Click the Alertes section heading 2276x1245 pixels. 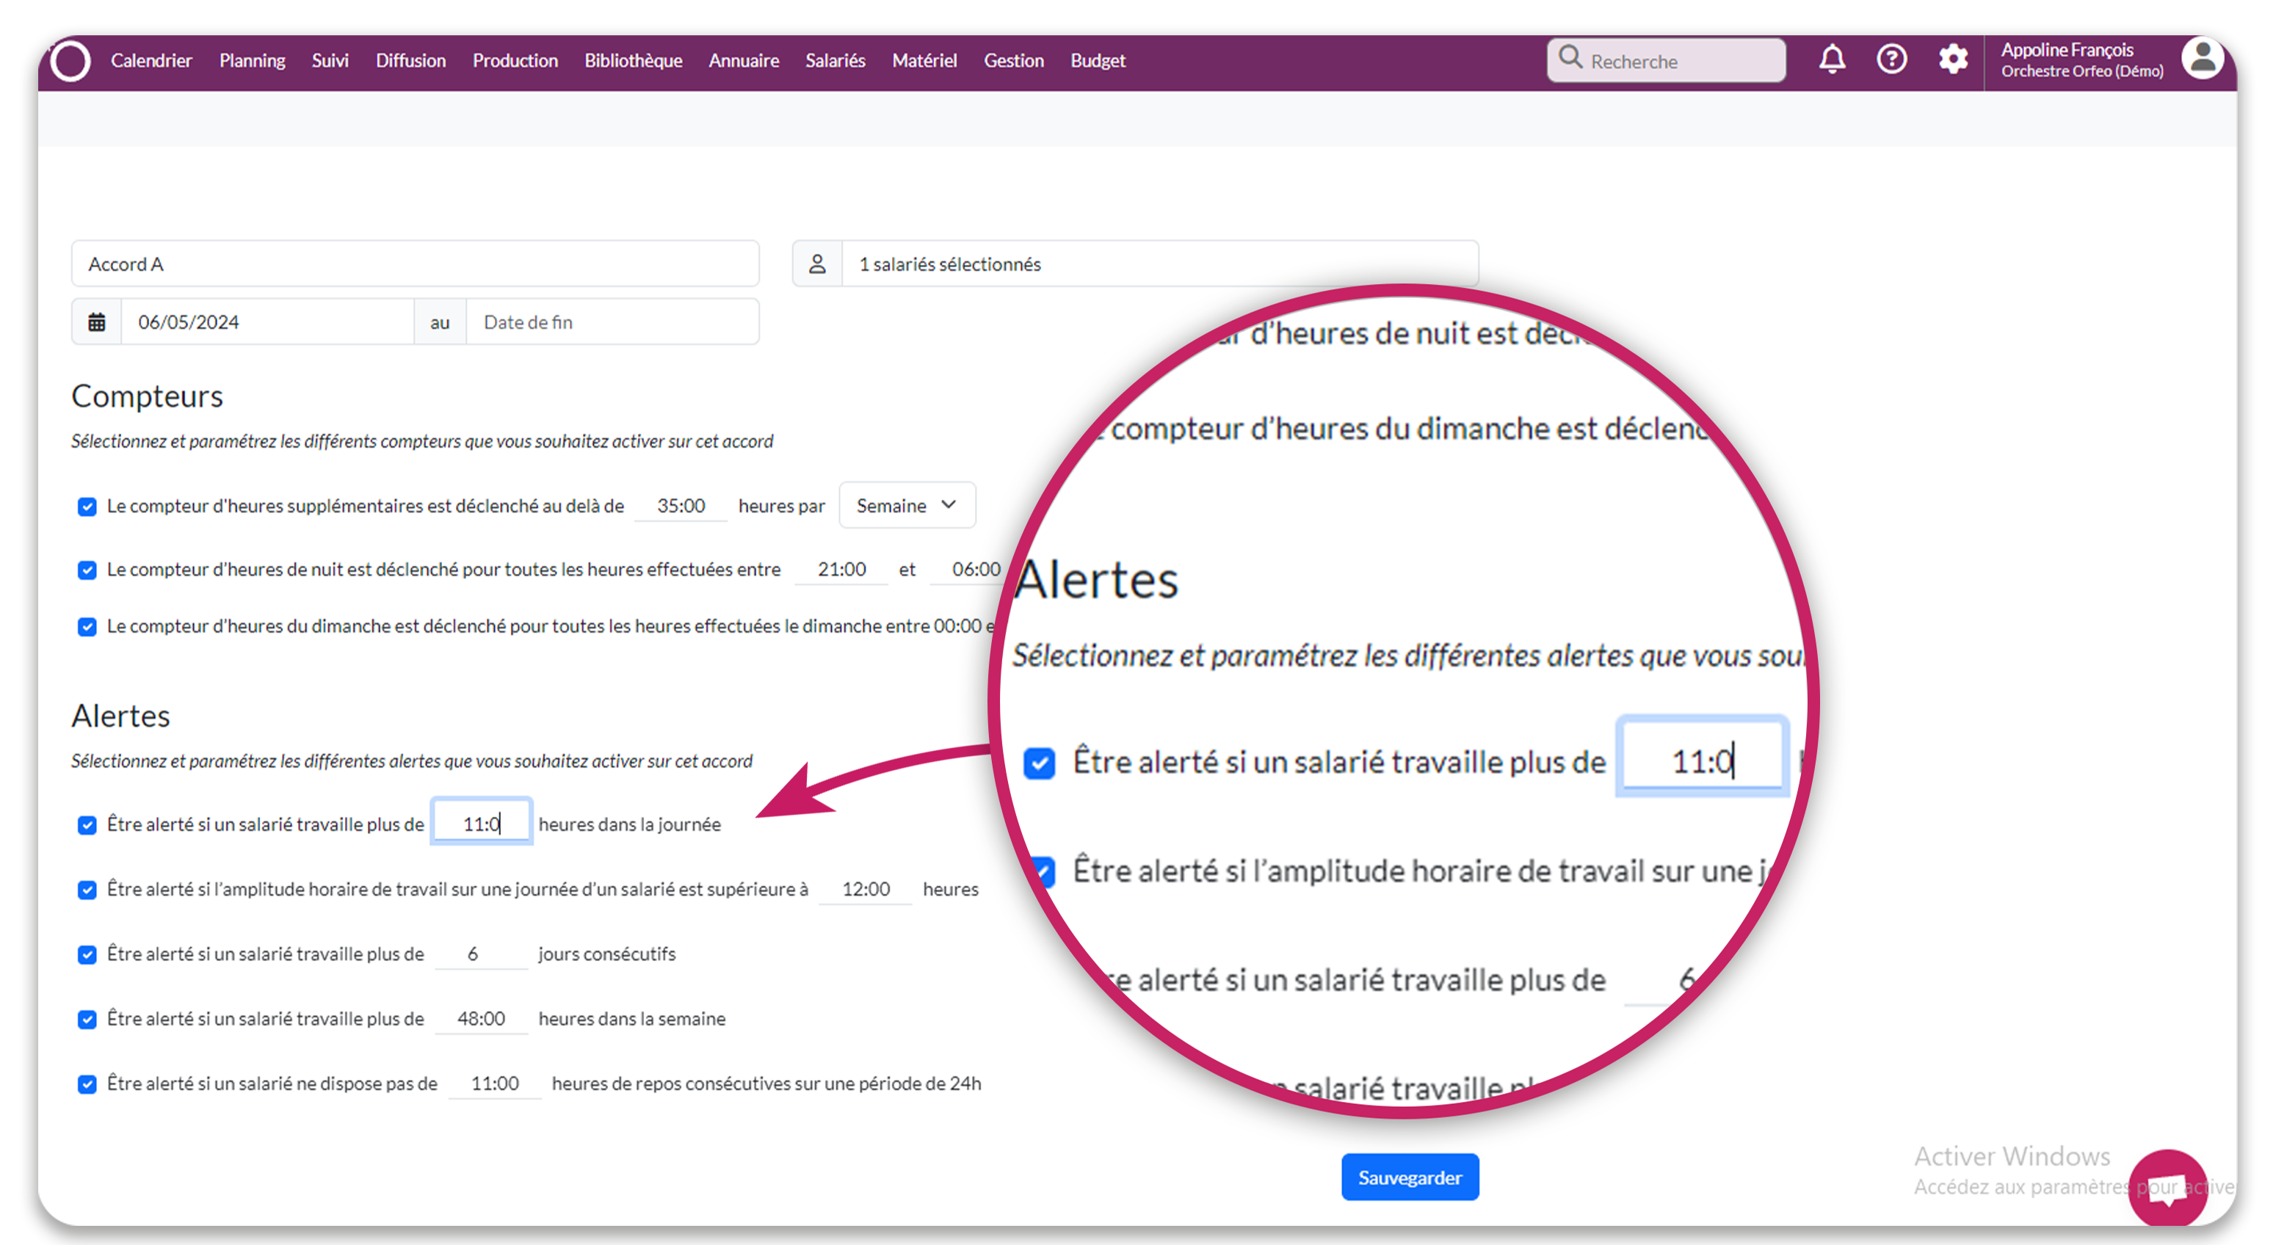coord(120,716)
